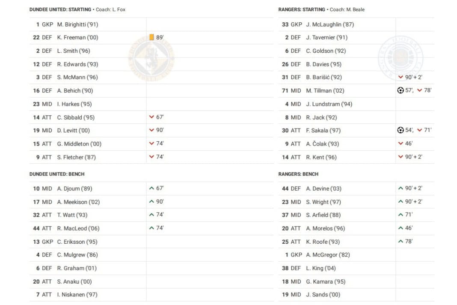Click the substituted-on arrow for A. Djoum
The width and height of the screenshot is (457, 305).
[151, 188]
